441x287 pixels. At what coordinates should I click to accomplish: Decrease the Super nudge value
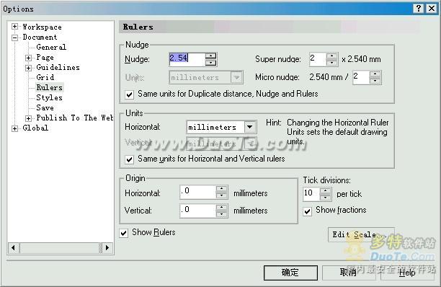331,63
